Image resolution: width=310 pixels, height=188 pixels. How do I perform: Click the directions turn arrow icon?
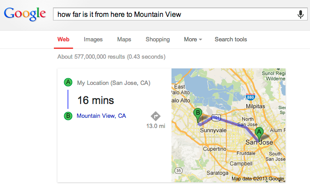[155, 116]
